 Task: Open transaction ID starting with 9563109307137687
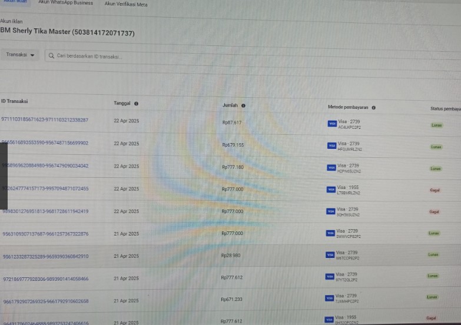(46, 234)
